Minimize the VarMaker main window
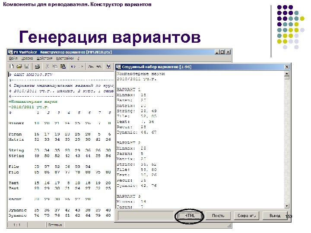The image size is (311, 233). pyautogui.click(x=217, y=52)
